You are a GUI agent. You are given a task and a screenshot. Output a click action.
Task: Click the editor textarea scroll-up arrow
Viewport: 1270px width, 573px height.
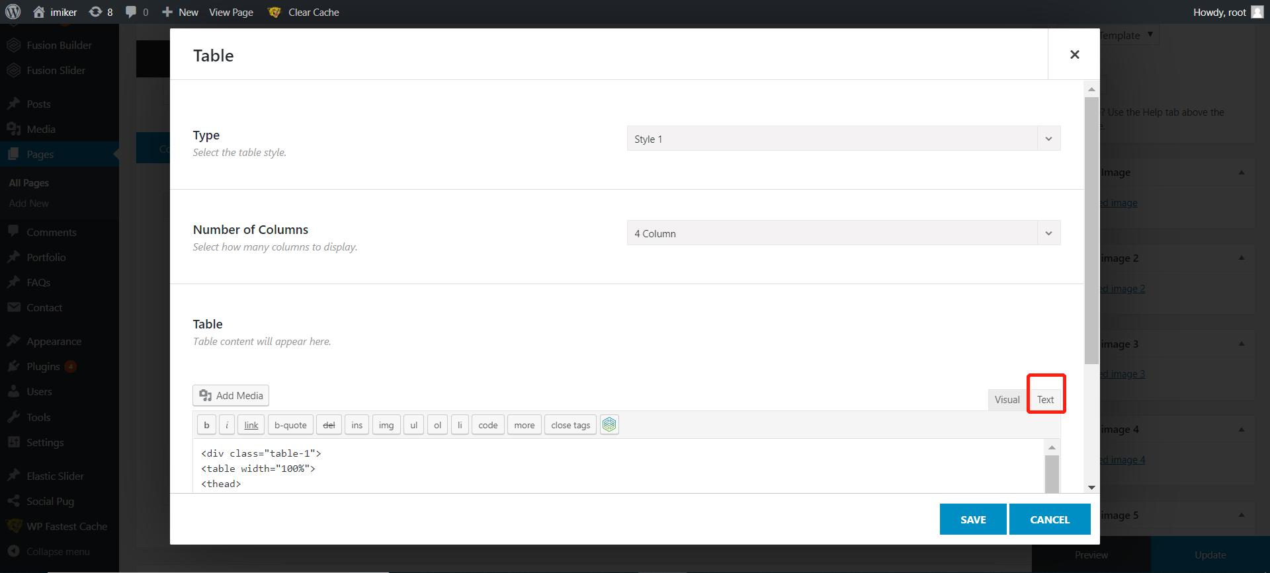[1052, 447]
